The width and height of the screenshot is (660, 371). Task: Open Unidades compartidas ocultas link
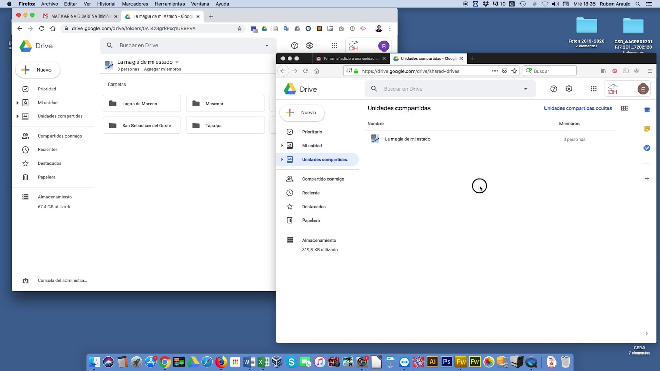pyautogui.click(x=578, y=108)
